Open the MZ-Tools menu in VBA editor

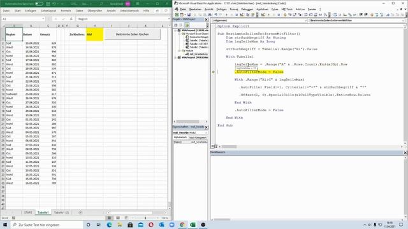pos(287,9)
